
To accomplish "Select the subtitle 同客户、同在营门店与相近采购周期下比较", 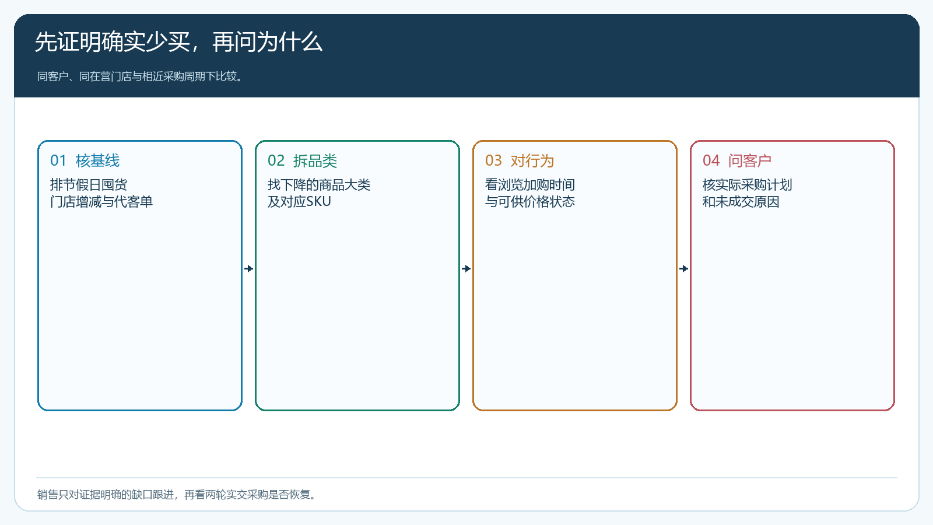I will (140, 76).
